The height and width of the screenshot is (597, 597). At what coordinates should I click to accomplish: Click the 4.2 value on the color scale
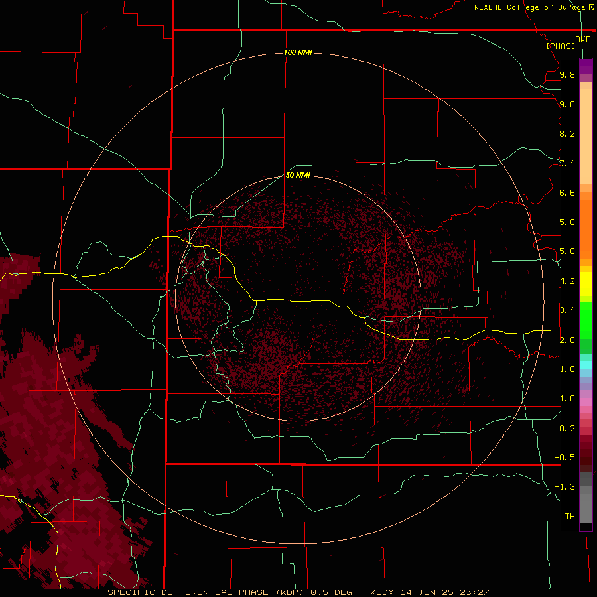[x=567, y=281]
